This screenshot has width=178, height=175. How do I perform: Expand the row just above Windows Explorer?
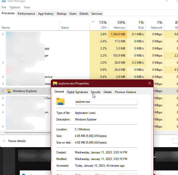point(3,84)
